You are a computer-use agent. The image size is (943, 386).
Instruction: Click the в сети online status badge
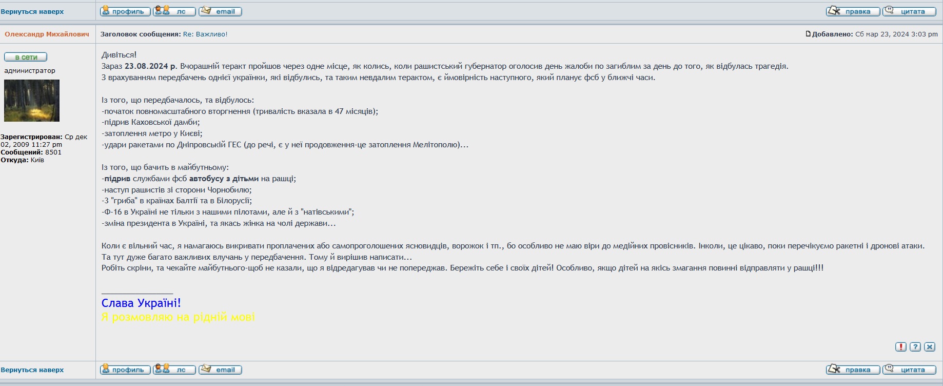pos(26,57)
